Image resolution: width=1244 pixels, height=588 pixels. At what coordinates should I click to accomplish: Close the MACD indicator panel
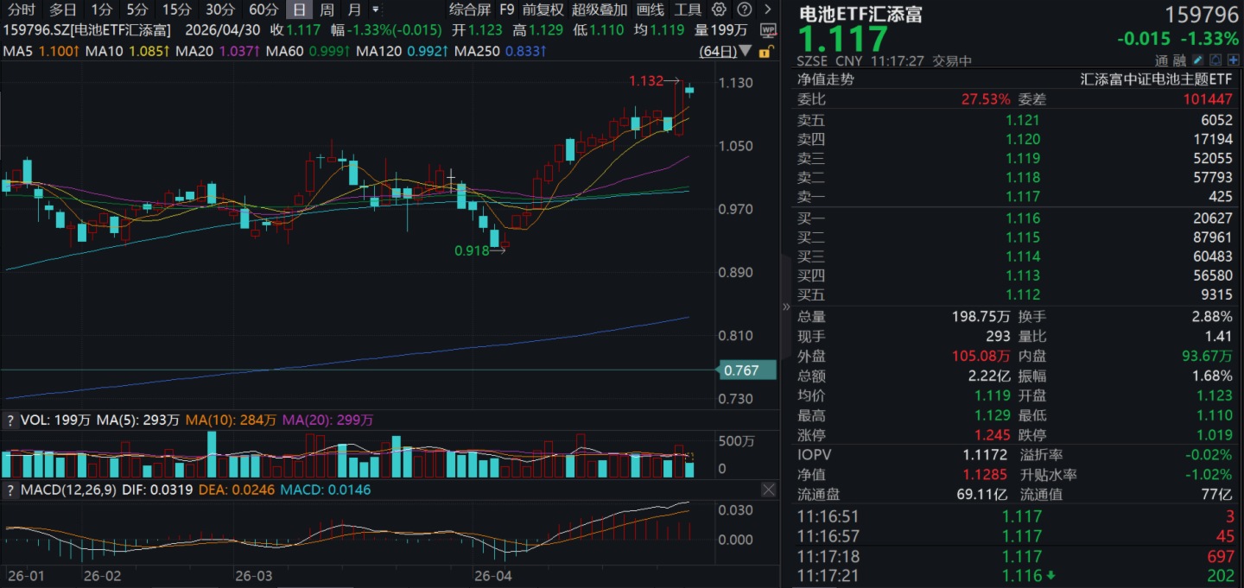[x=768, y=490]
